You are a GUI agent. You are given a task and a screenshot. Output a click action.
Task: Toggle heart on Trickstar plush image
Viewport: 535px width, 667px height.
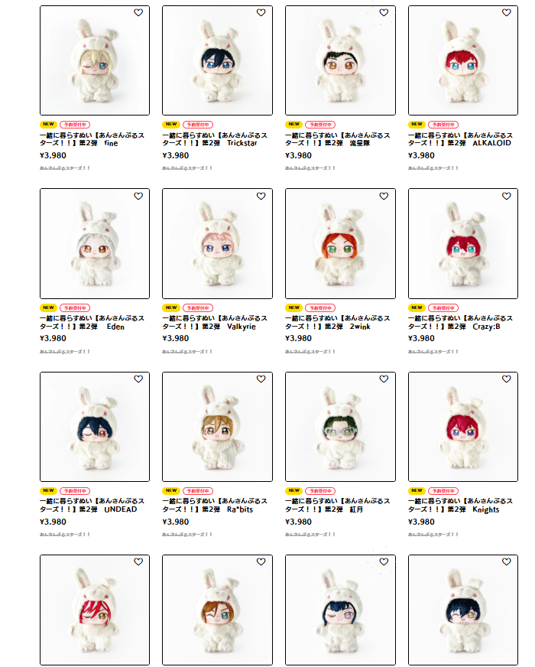[x=261, y=13]
